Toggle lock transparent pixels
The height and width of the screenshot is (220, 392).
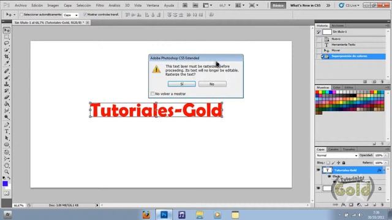(x=328, y=163)
